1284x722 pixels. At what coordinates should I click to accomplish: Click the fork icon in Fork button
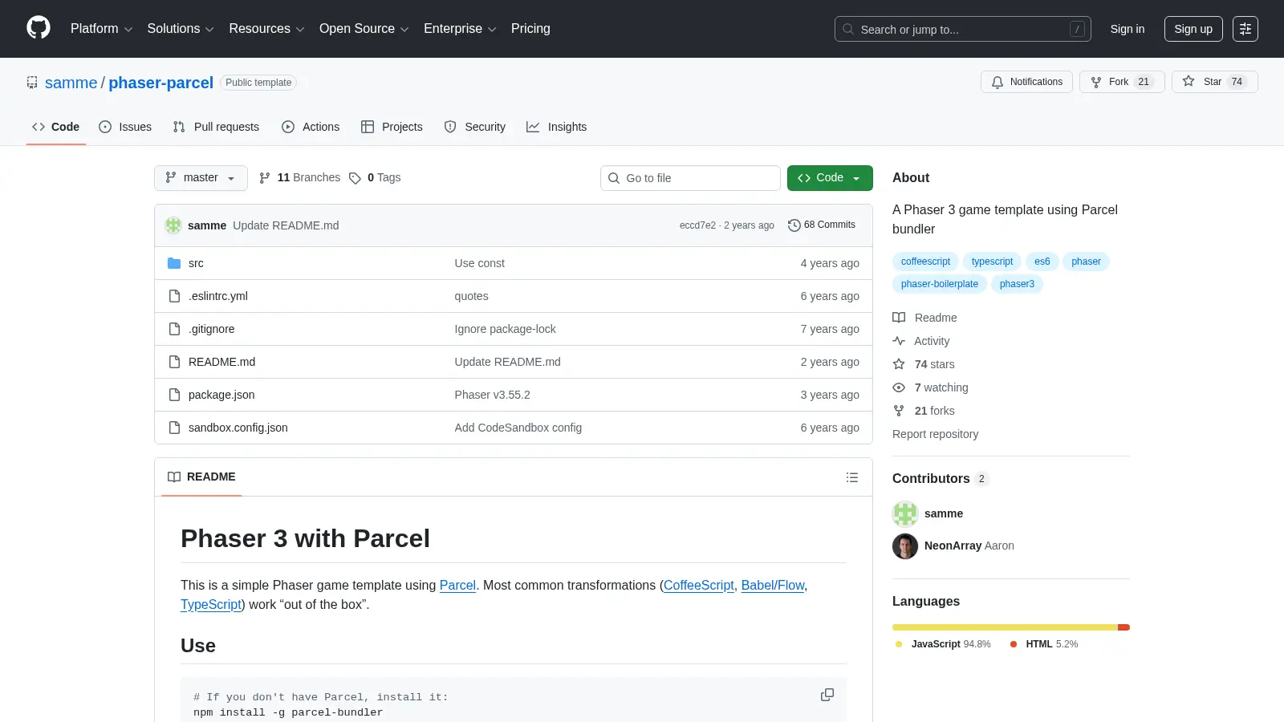[1096, 82]
